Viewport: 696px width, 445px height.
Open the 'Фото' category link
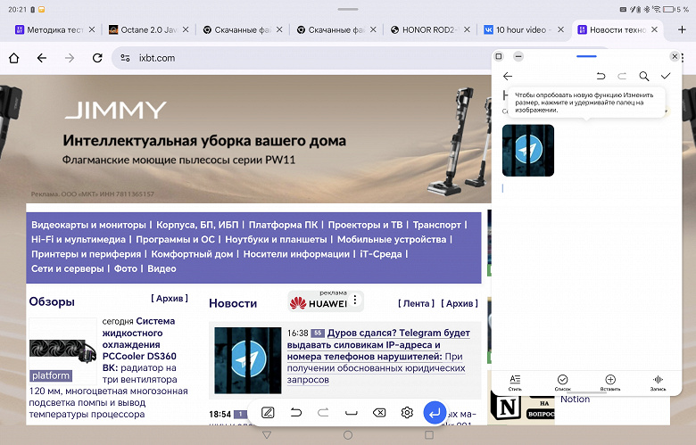(x=126, y=268)
